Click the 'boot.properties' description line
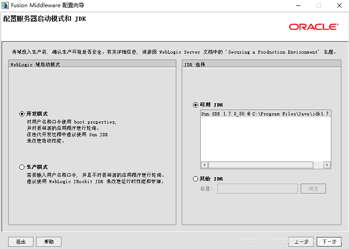349x249 pixels. [x=71, y=122]
